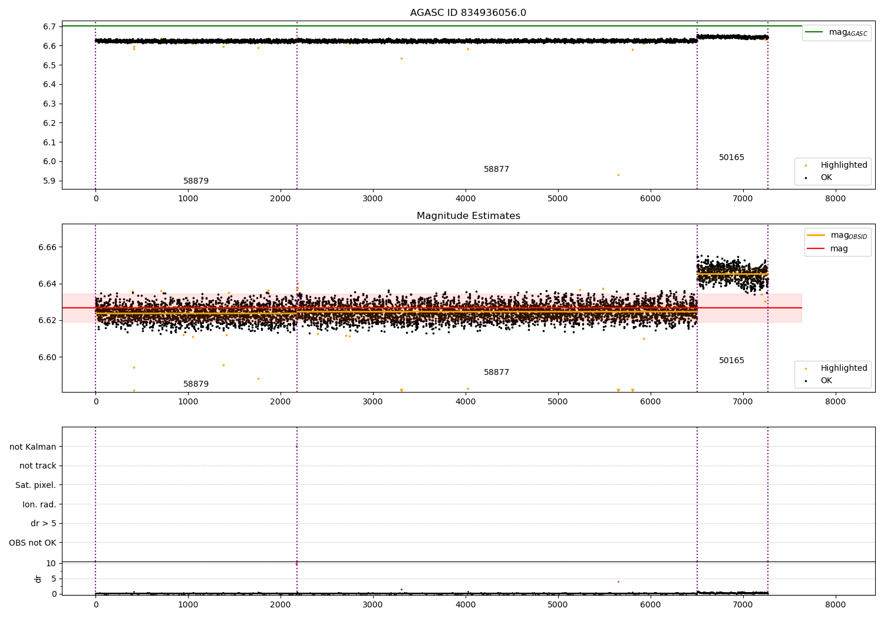Click obsid label 50165 in the top plot
Image resolution: width=884 pixels, height=618 pixels.
coord(731,158)
